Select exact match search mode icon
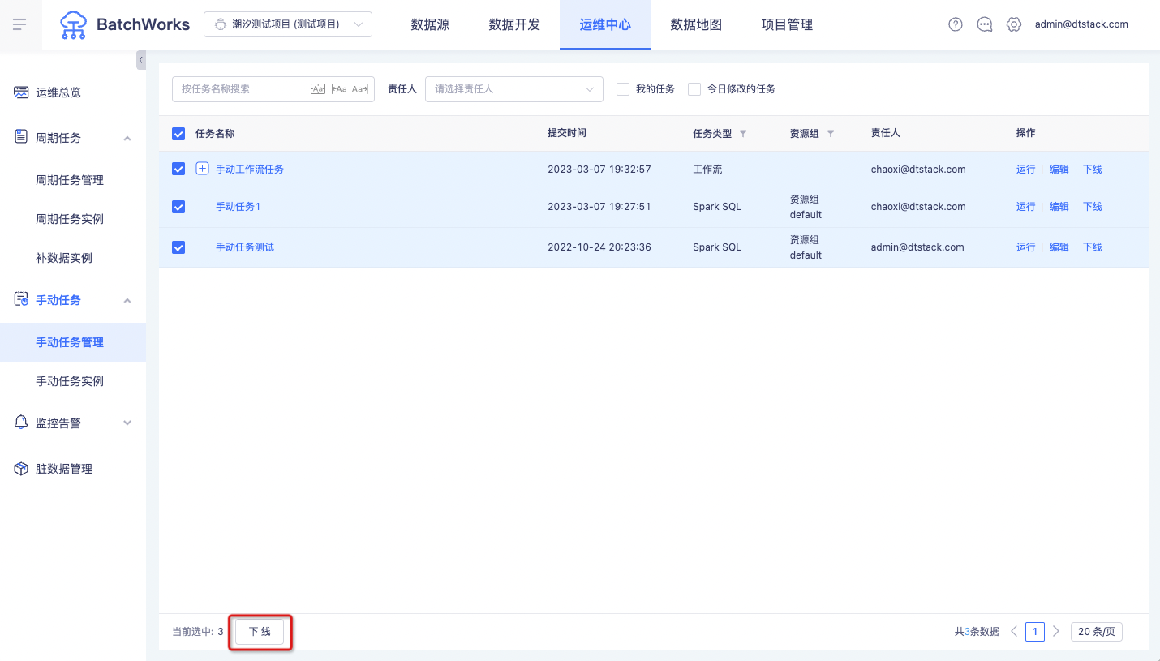Screen dimensions: 1160x661 click(318, 89)
